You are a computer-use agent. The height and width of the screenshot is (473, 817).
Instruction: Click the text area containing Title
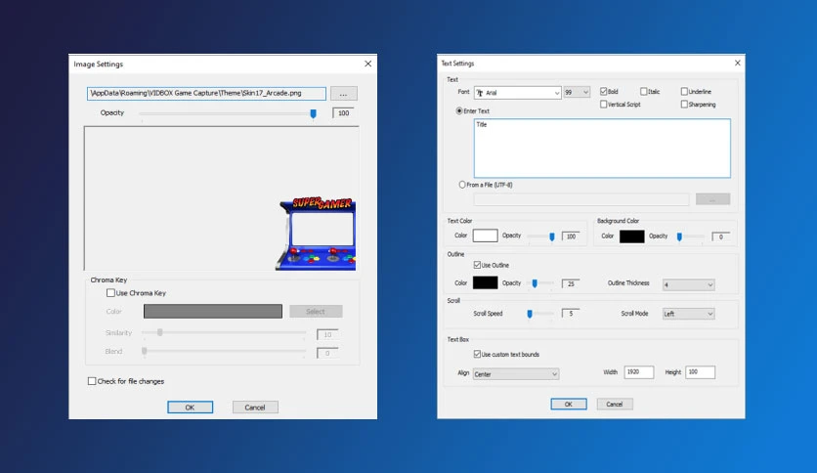[602, 148]
